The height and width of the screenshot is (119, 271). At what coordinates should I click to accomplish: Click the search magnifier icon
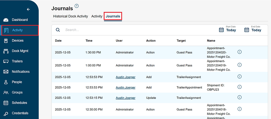[58, 30]
